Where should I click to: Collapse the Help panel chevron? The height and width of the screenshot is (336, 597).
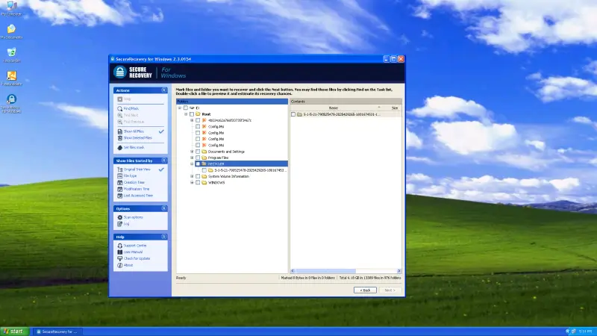click(x=164, y=237)
